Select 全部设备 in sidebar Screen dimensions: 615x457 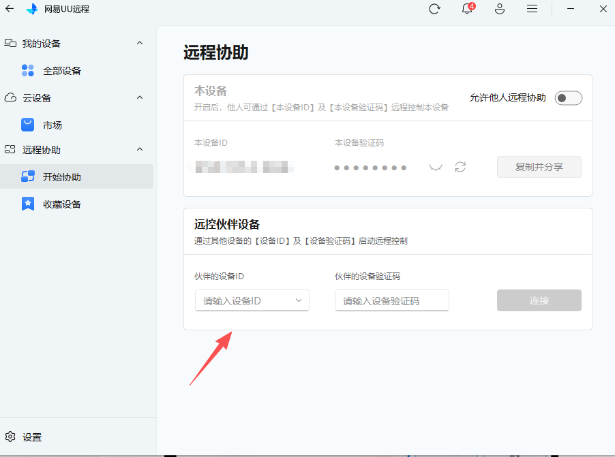pyautogui.click(x=76, y=71)
